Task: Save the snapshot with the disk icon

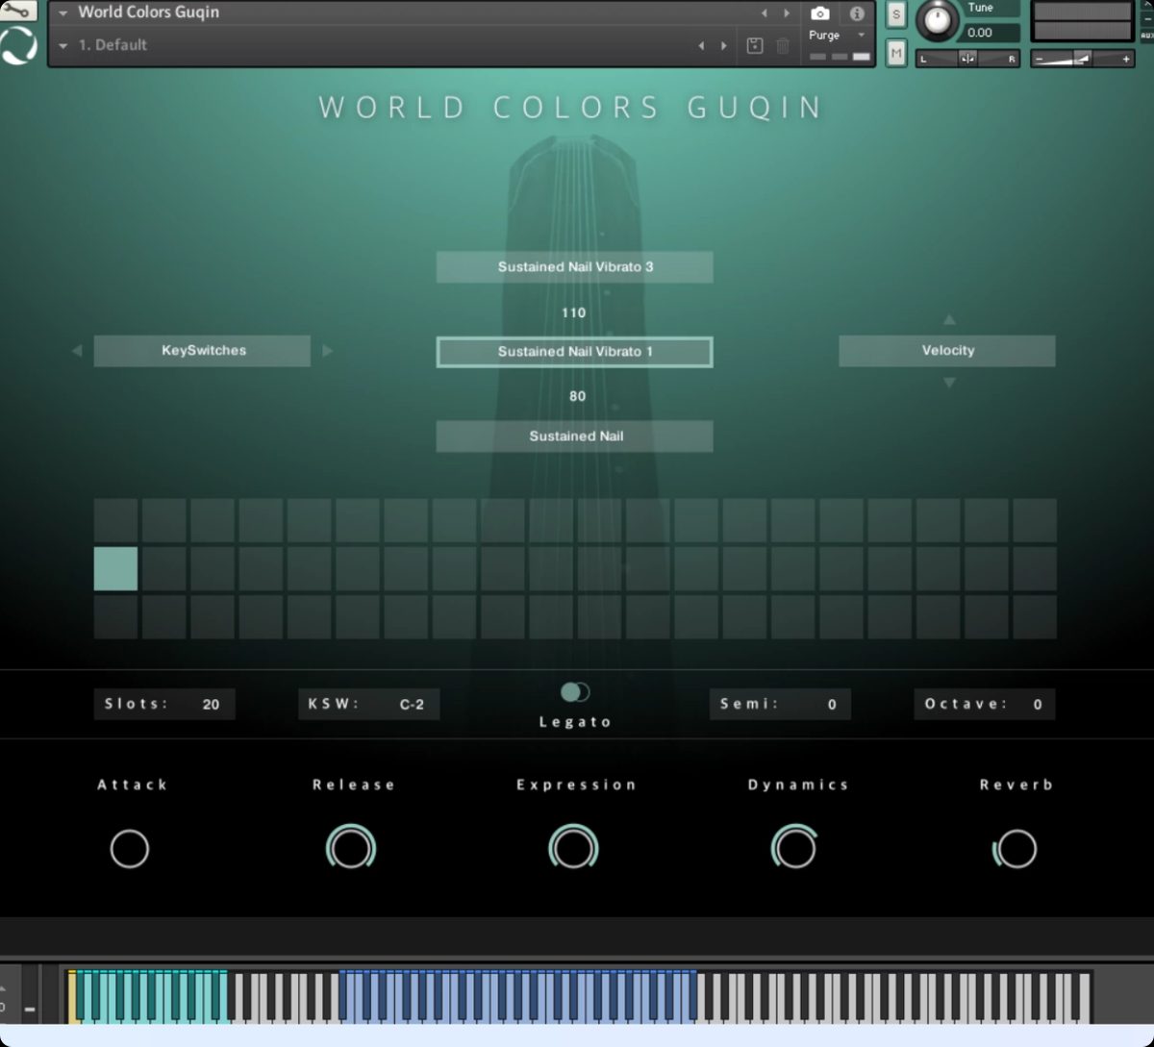Action: [755, 45]
